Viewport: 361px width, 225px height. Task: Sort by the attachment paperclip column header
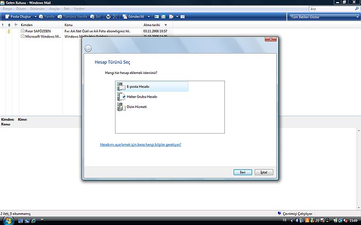pos(9,25)
